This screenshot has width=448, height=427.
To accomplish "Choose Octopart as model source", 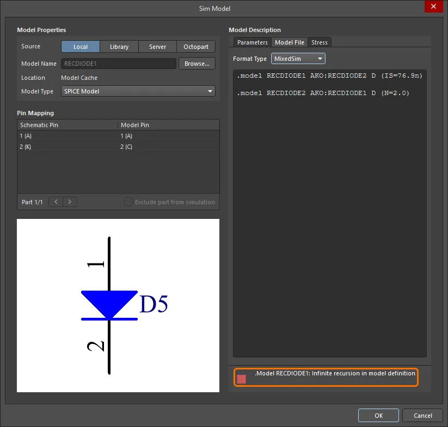I will coord(196,47).
